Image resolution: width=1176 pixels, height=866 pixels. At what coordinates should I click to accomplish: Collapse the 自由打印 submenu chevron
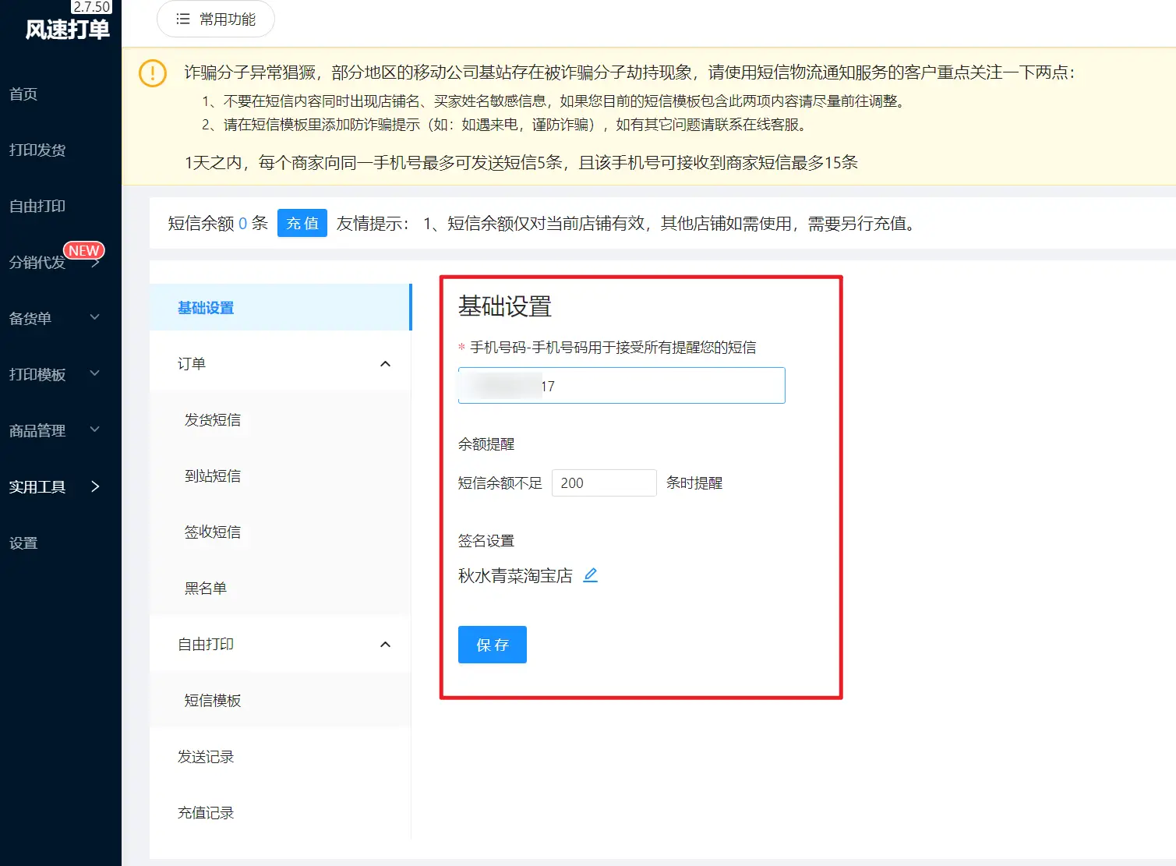pyautogui.click(x=385, y=645)
